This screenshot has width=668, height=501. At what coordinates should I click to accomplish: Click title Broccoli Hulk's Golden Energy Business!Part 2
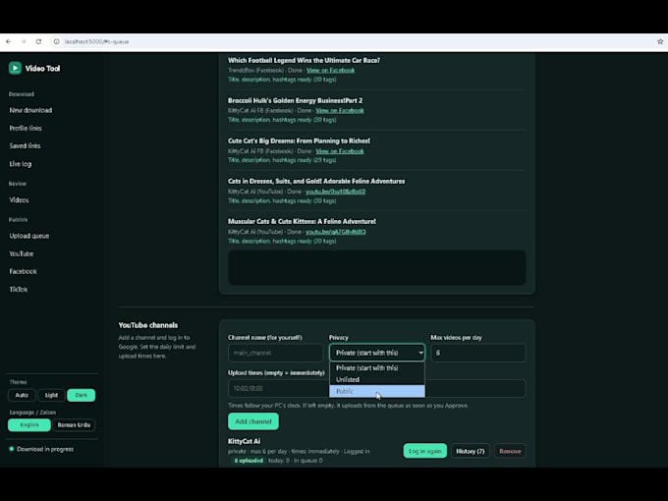pyautogui.click(x=296, y=101)
